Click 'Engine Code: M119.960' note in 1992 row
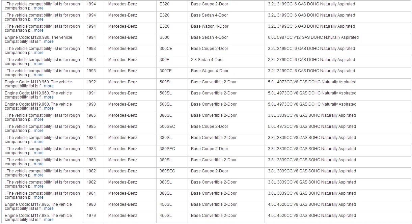This screenshot has height=224, width=412. tap(27, 82)
